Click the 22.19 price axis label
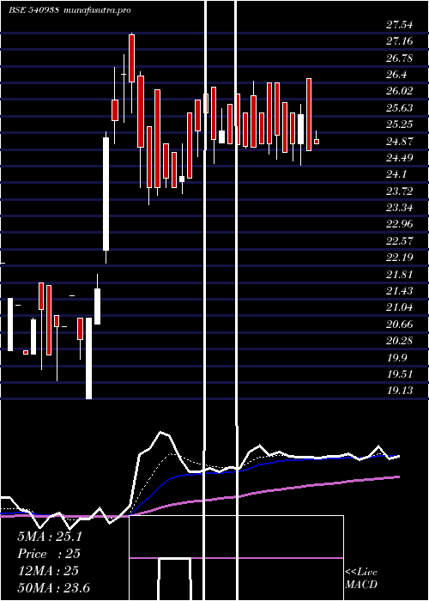429x601 pixels. coord(400,258)
